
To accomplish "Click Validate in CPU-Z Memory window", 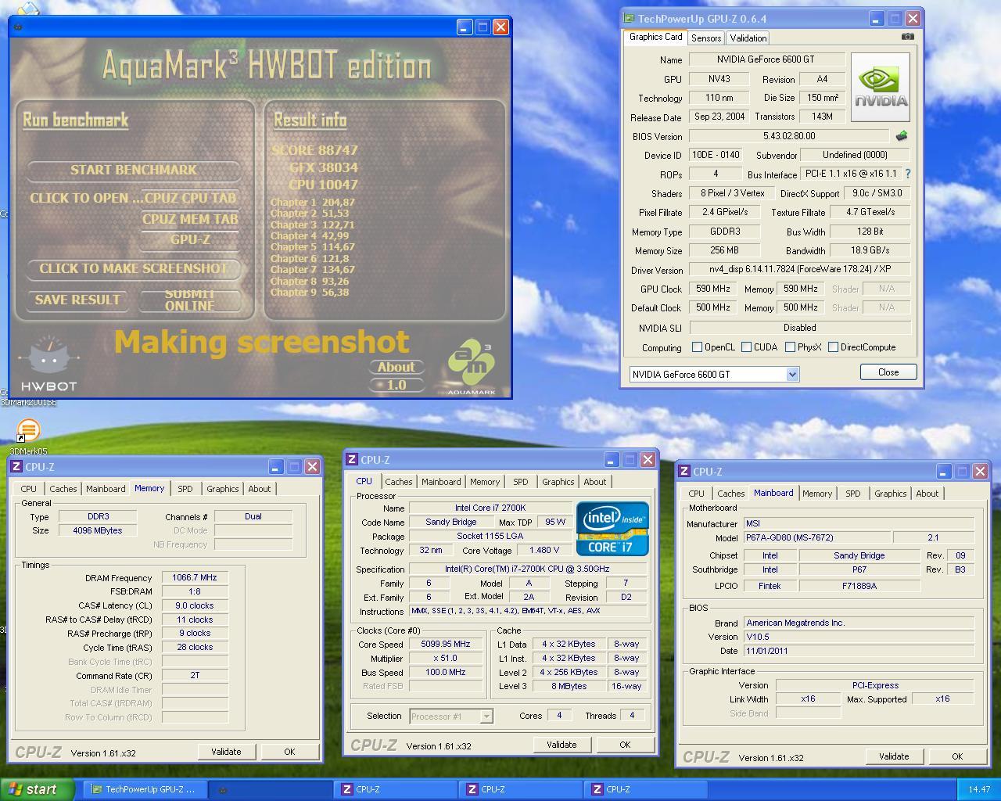I will click(x=226, y=751).
